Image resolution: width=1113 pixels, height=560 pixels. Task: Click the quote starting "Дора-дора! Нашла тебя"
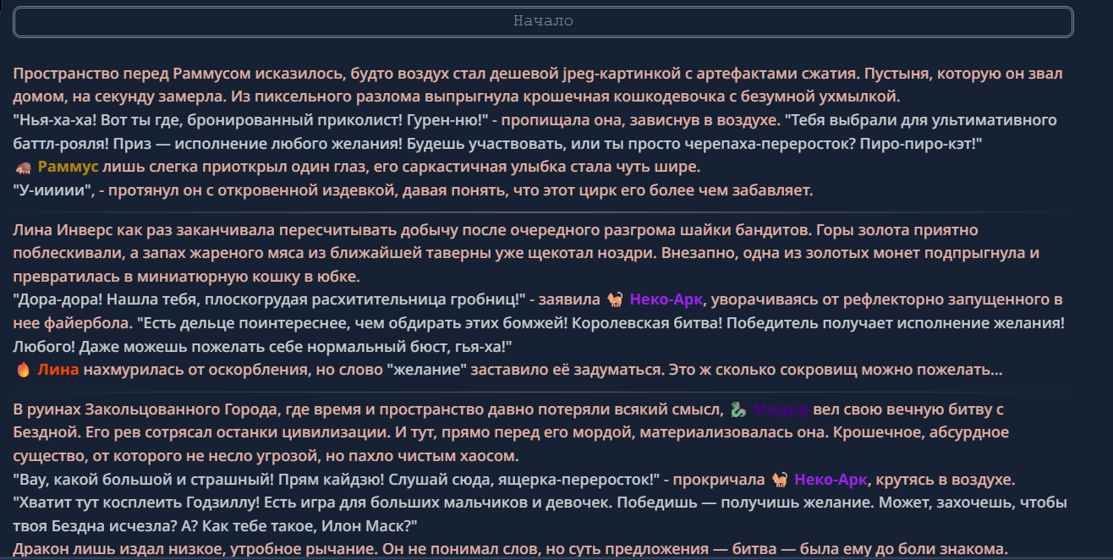click(270, 299)
